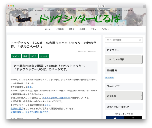152x128 pixels.
Task: Click the ニュース green tag button
Action: (44, 56)
